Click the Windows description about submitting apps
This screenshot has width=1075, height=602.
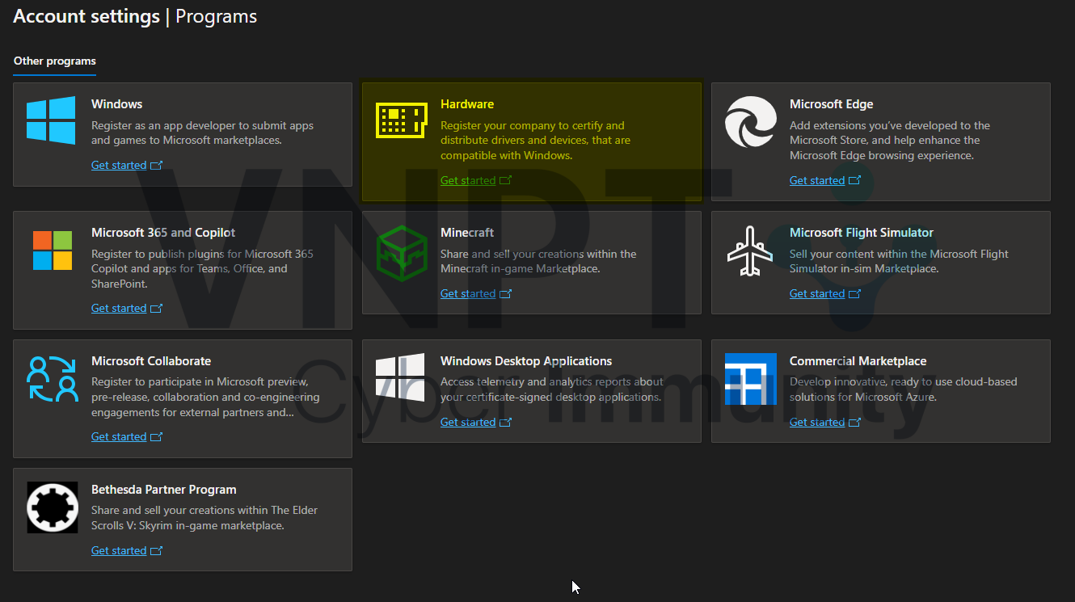(x=202, y=133)
